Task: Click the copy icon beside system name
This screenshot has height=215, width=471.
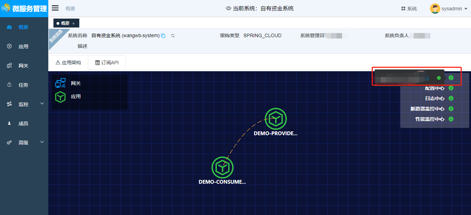Action: coord(163,36)
